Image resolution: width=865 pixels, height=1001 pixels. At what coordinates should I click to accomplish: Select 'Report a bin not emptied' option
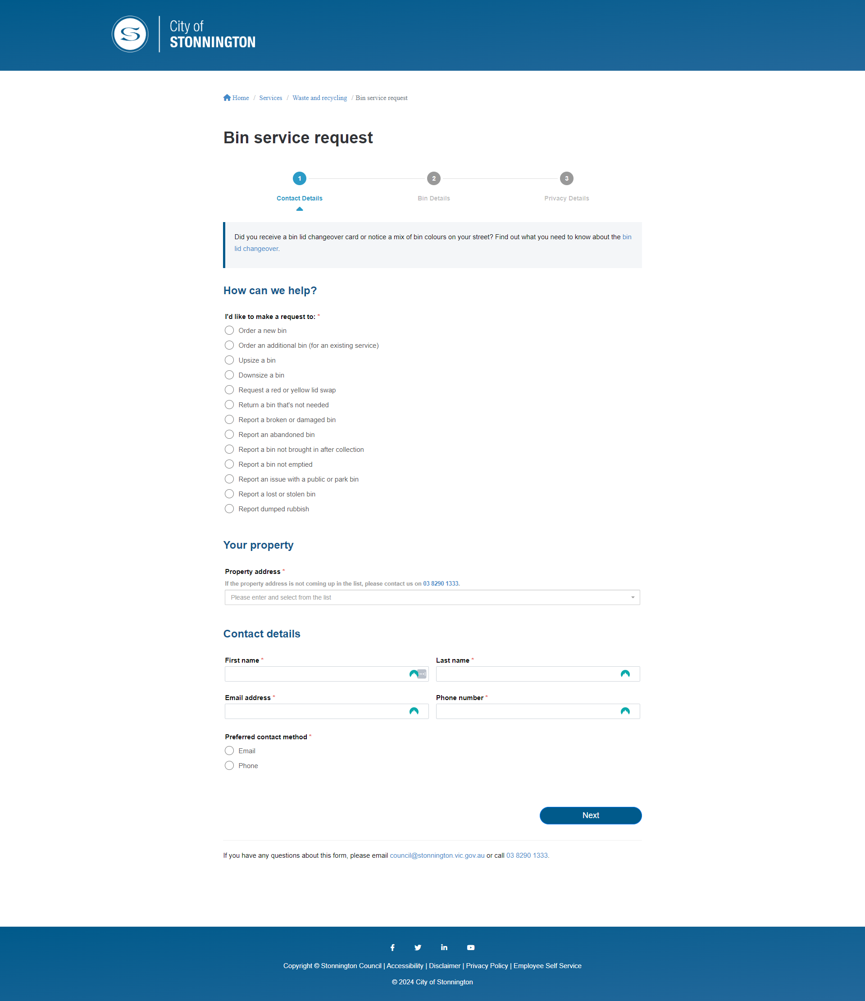point(229,464)
